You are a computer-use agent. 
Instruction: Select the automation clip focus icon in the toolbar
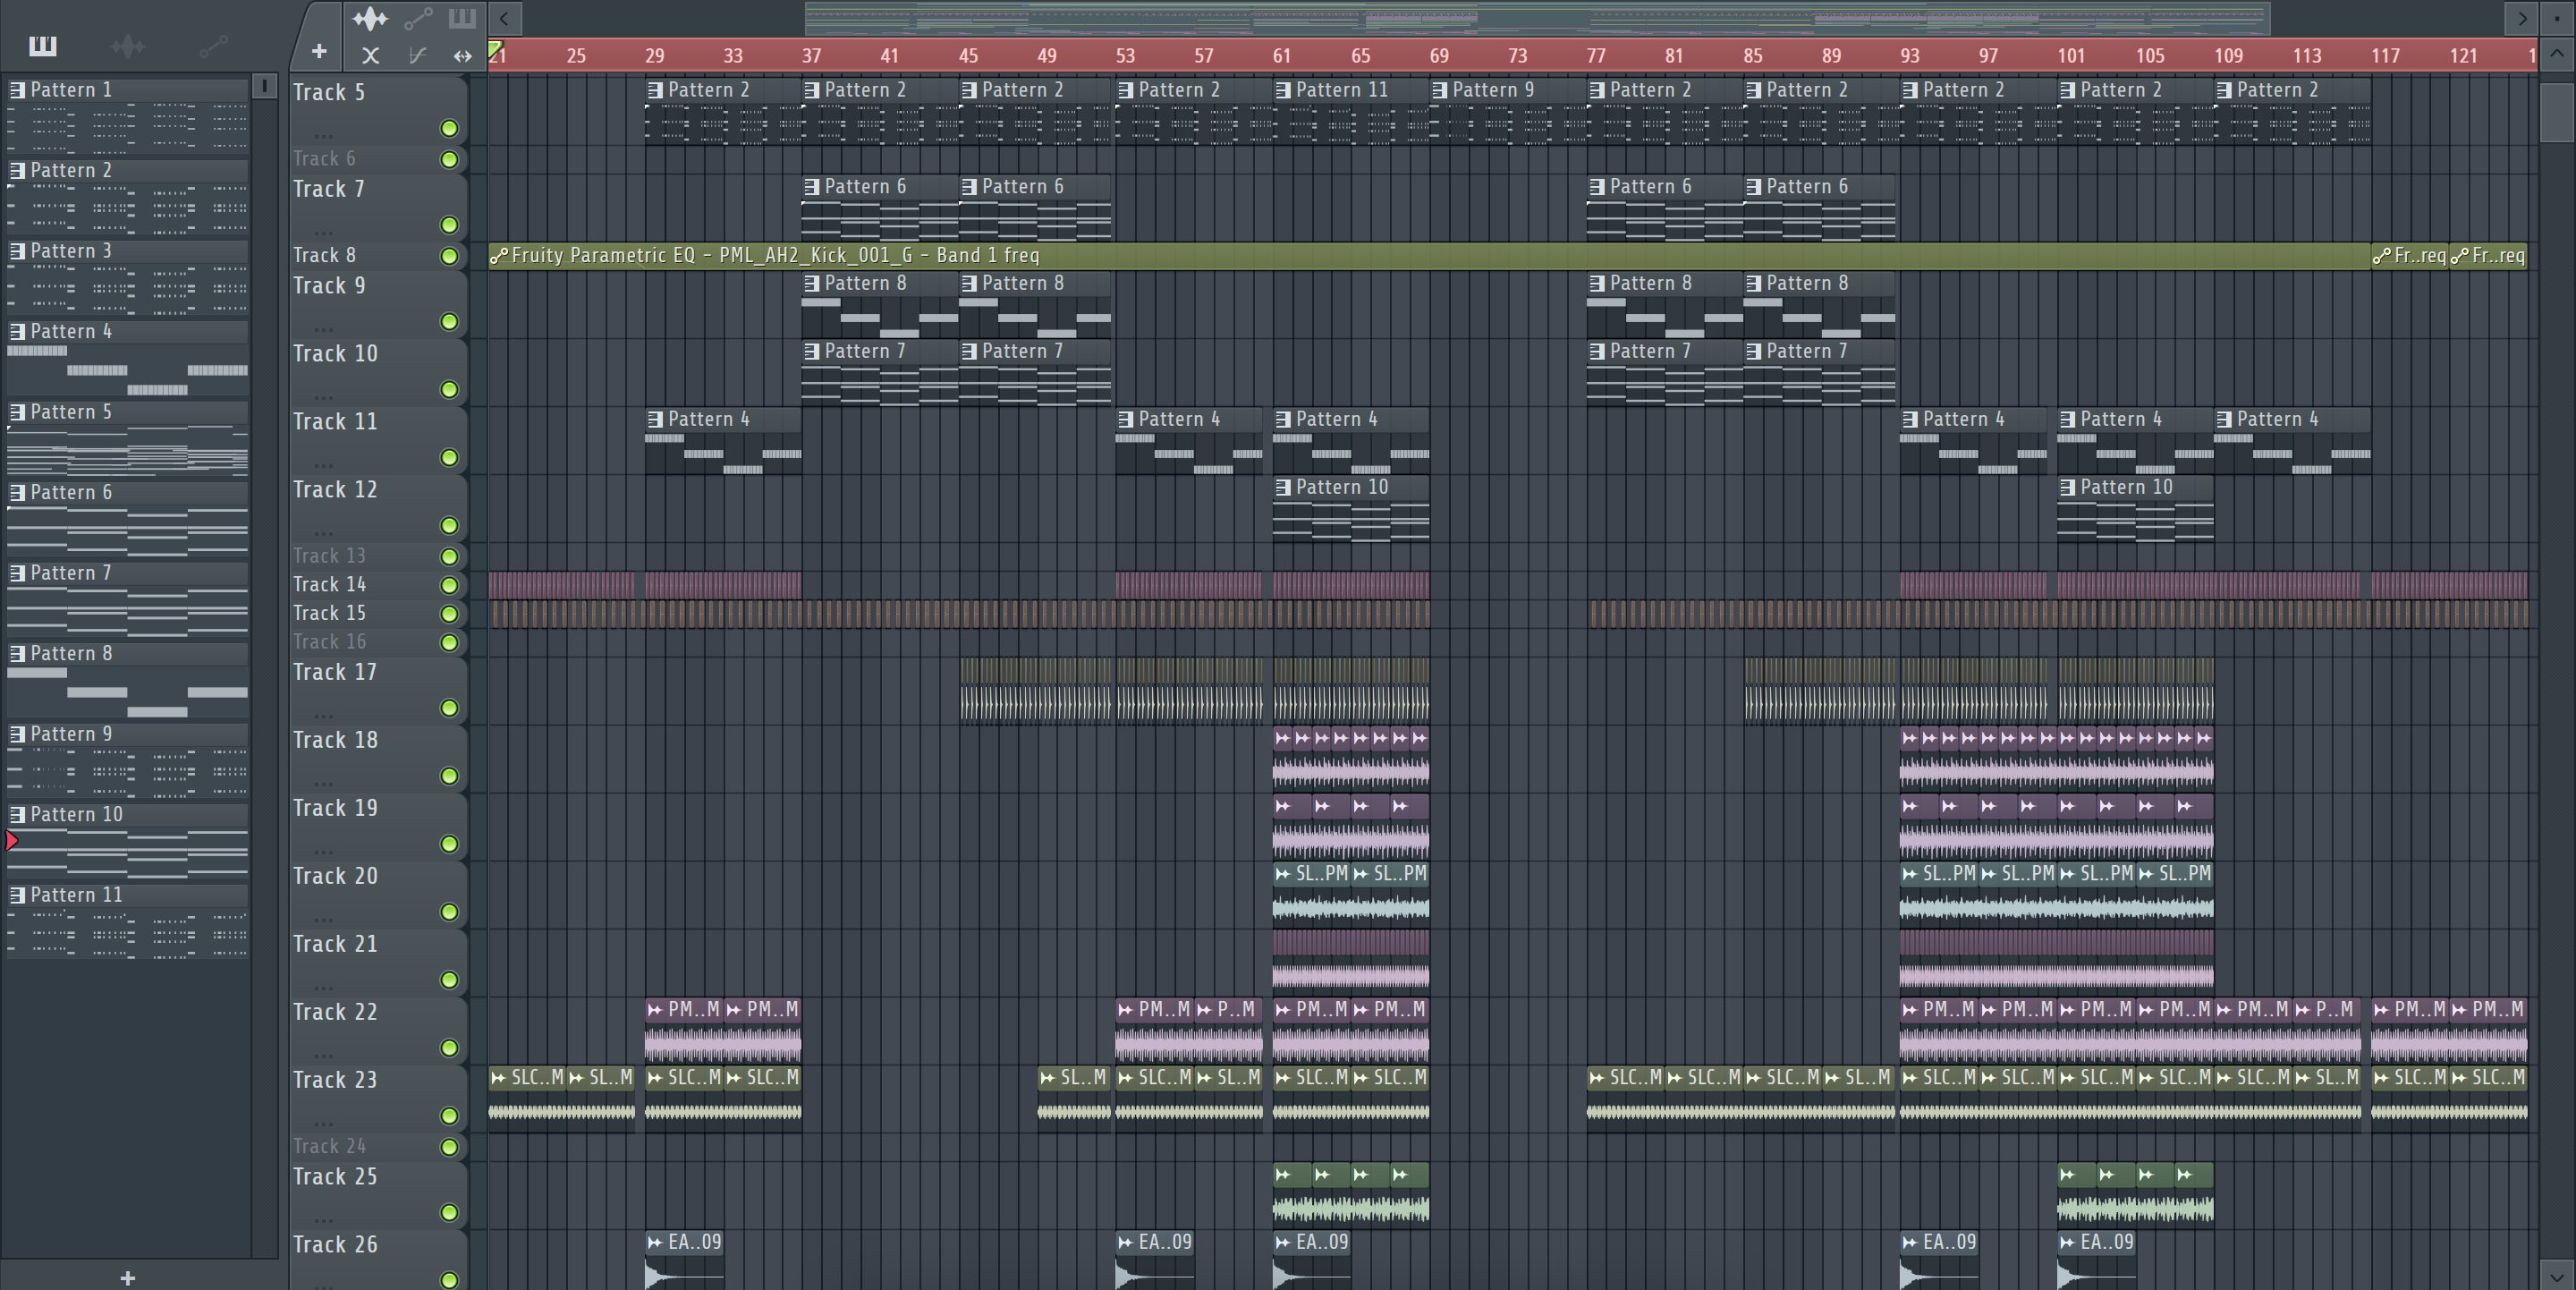(x=418, y=18)
